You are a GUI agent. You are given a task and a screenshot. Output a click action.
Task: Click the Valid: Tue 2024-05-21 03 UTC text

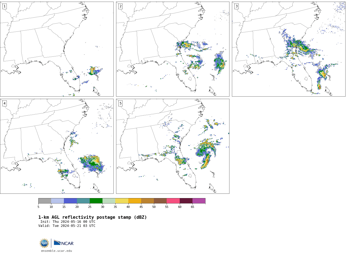click(67, 226)
